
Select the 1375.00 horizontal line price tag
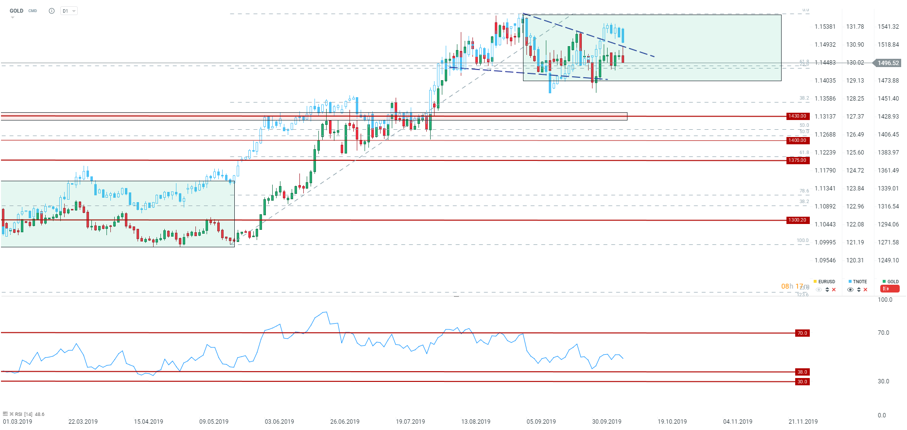pyautogui.click(x=798, y=160)
